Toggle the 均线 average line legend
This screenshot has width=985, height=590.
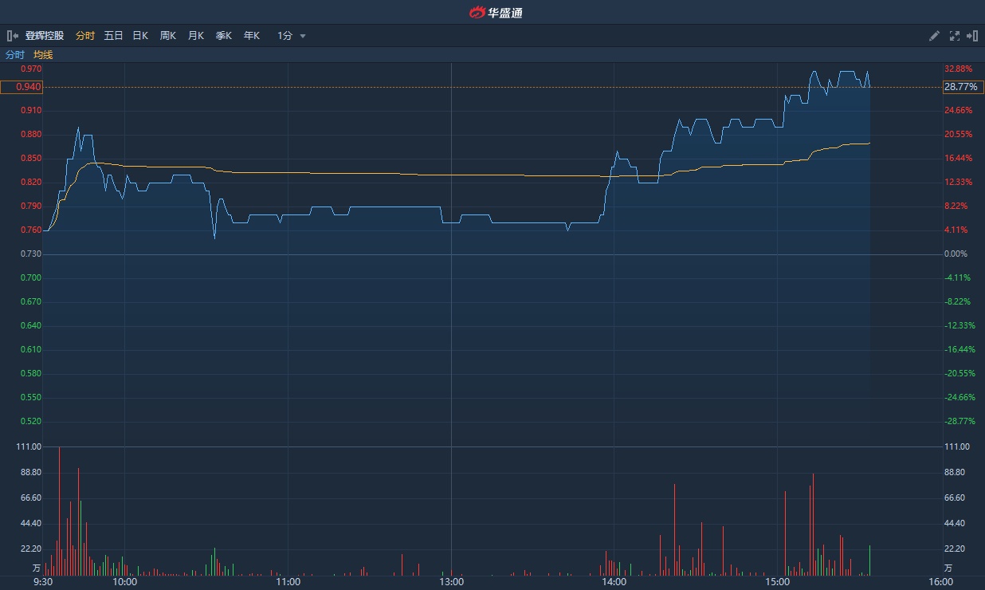click(43, 55)
